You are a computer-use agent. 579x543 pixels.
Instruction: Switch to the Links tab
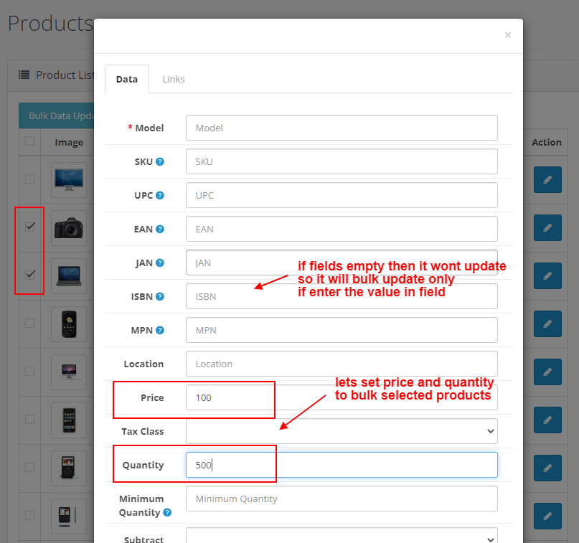click(174, 79)
